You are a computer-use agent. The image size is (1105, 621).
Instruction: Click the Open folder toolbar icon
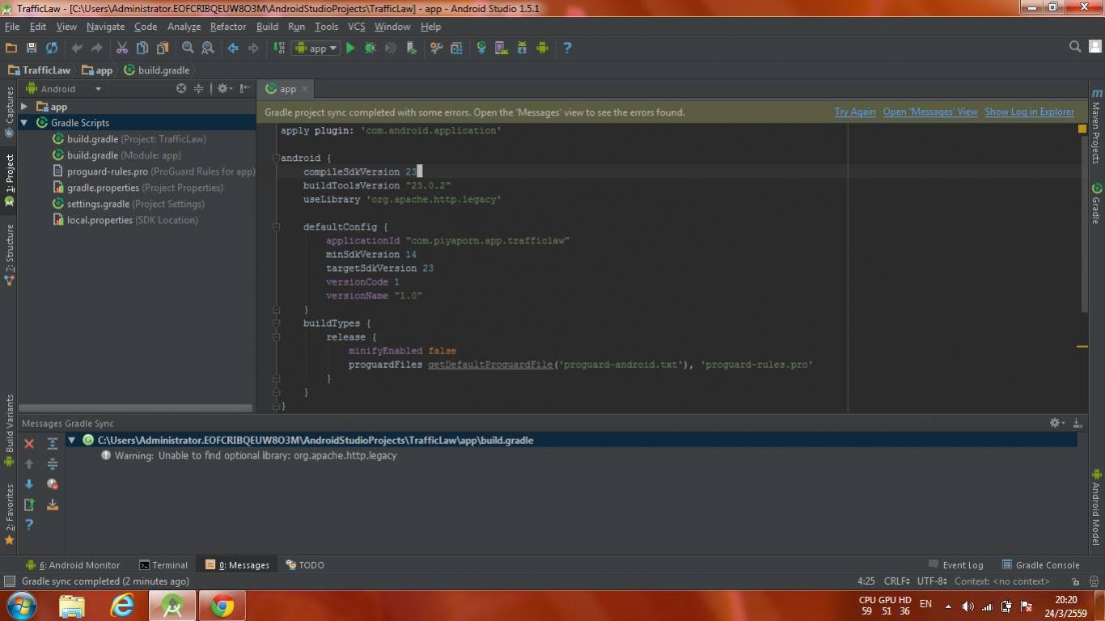coord(11,49)
